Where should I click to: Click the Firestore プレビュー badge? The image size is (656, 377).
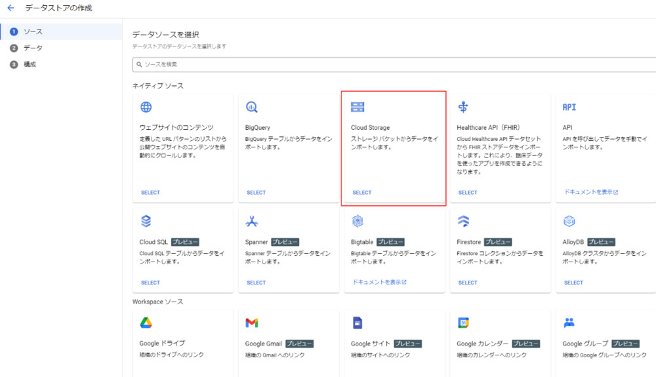(x=498, y=242)
